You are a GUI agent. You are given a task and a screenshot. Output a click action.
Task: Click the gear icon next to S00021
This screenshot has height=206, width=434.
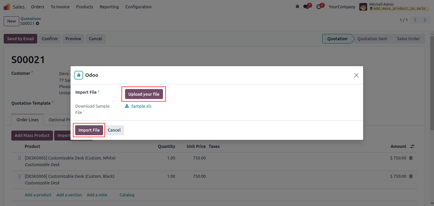point(38,24)
